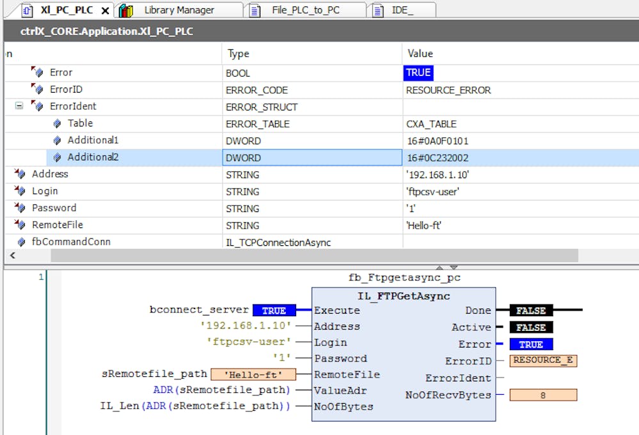Click the Type column header

238,54
